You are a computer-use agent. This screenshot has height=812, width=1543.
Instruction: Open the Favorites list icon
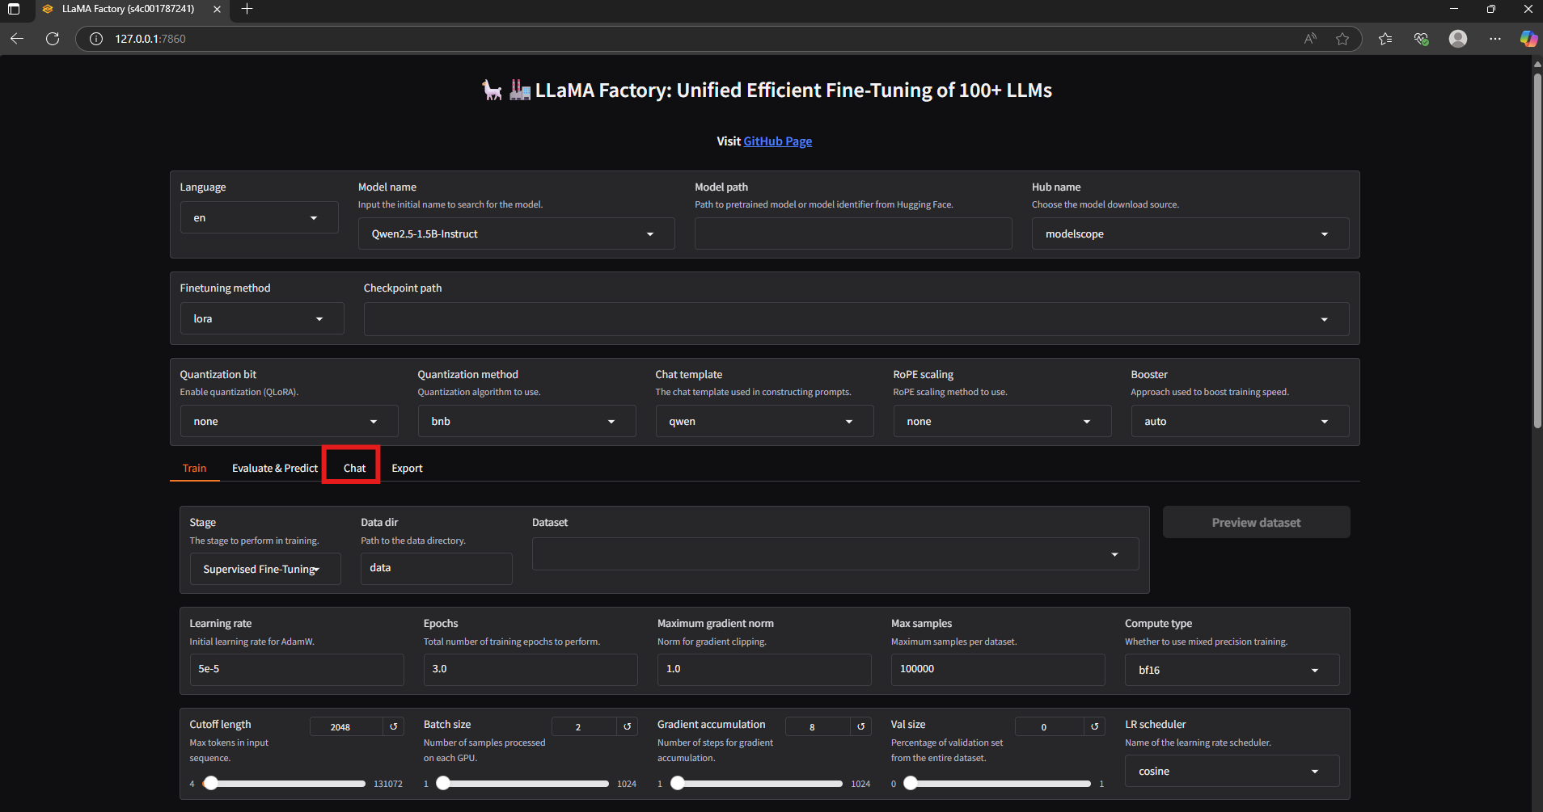click(x=1385, y=39)
